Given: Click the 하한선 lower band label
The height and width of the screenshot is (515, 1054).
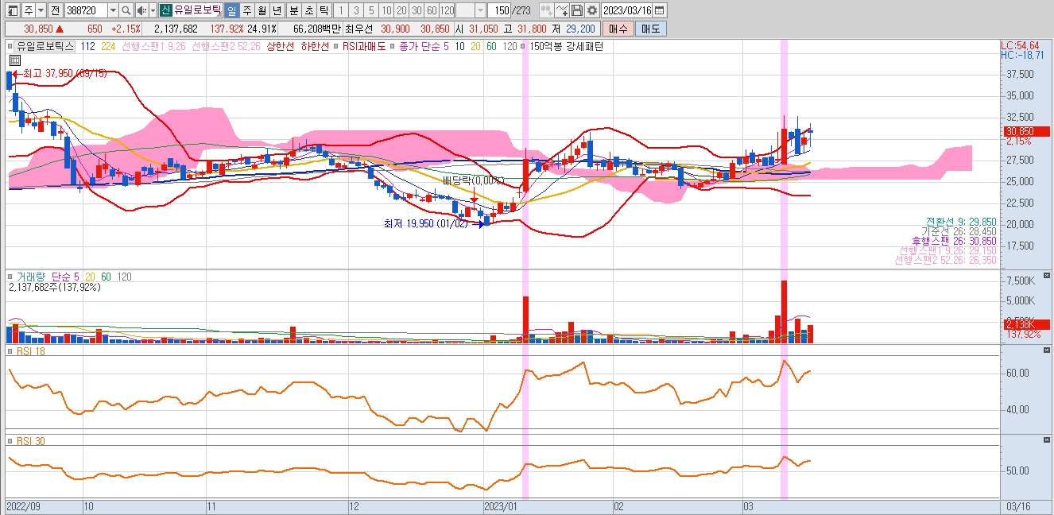Looking at the screenshot, I should [x=315, y=46].
